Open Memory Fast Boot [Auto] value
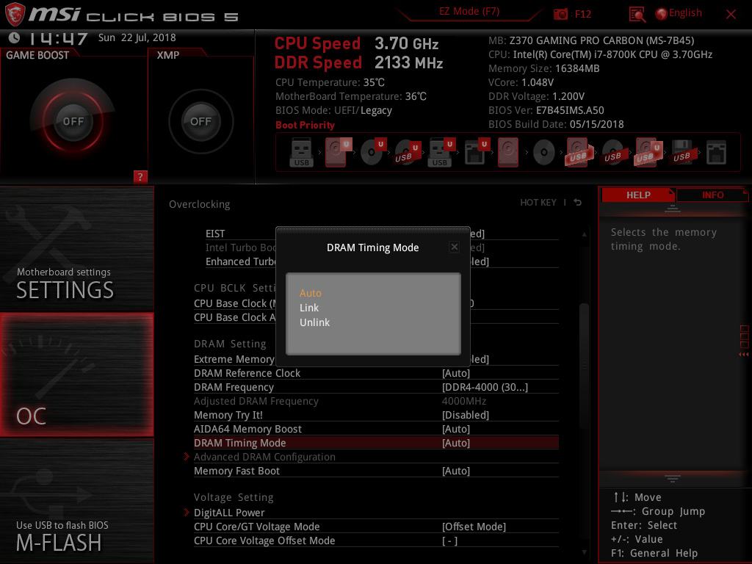The image size is (752, 564). click(x=455, y=471)
